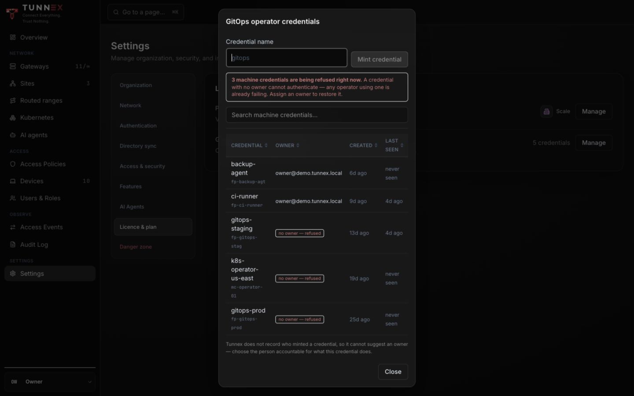Viewport: 634px width, 396px height.
Task: Click the fp-ci-runner fingerprint text
Action: [x=247, y=205]
